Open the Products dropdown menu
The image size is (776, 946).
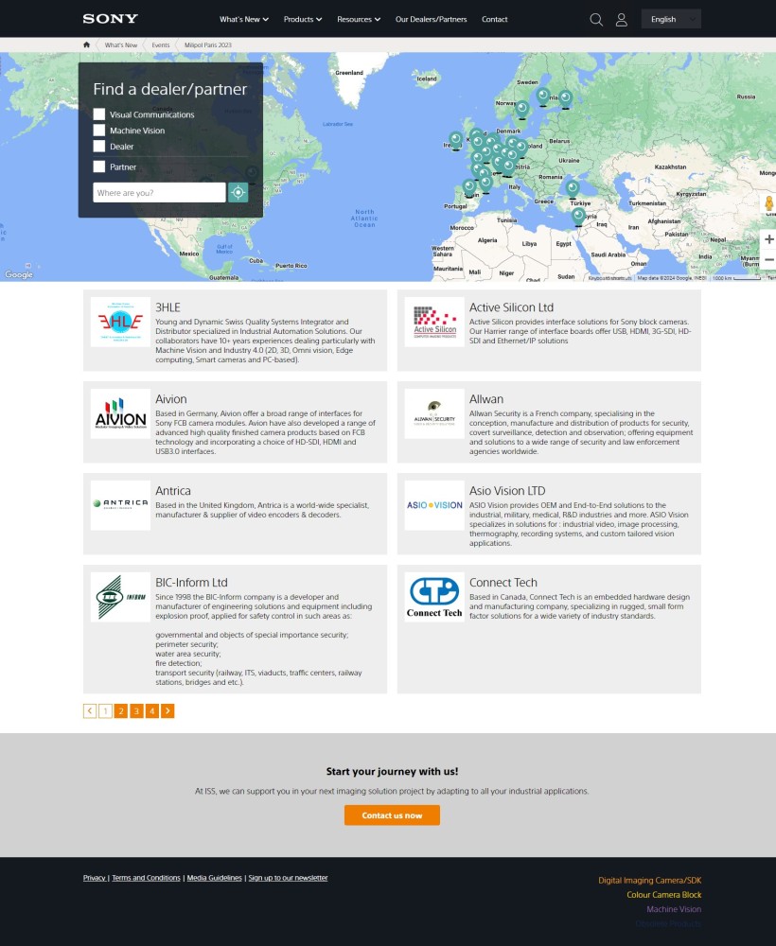pyautogui.click(x=303, y=19)
